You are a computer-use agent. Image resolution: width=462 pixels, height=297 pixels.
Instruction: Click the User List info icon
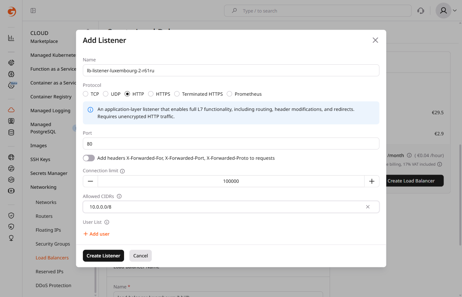click(107, 222)
